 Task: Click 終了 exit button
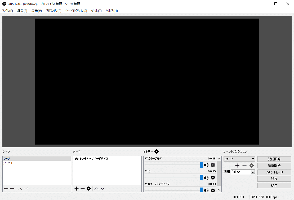[x=274, y=185]
